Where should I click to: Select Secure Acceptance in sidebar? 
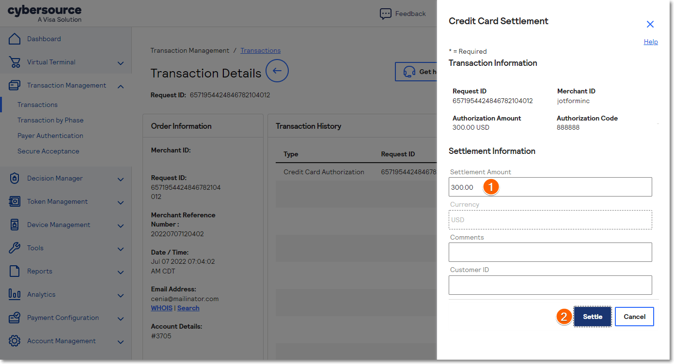pos(48,151)
